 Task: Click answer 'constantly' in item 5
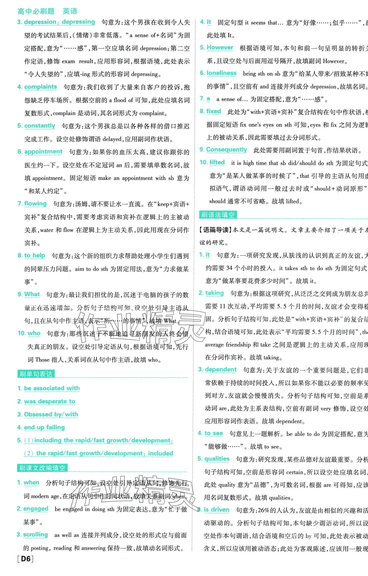(40, 126)
